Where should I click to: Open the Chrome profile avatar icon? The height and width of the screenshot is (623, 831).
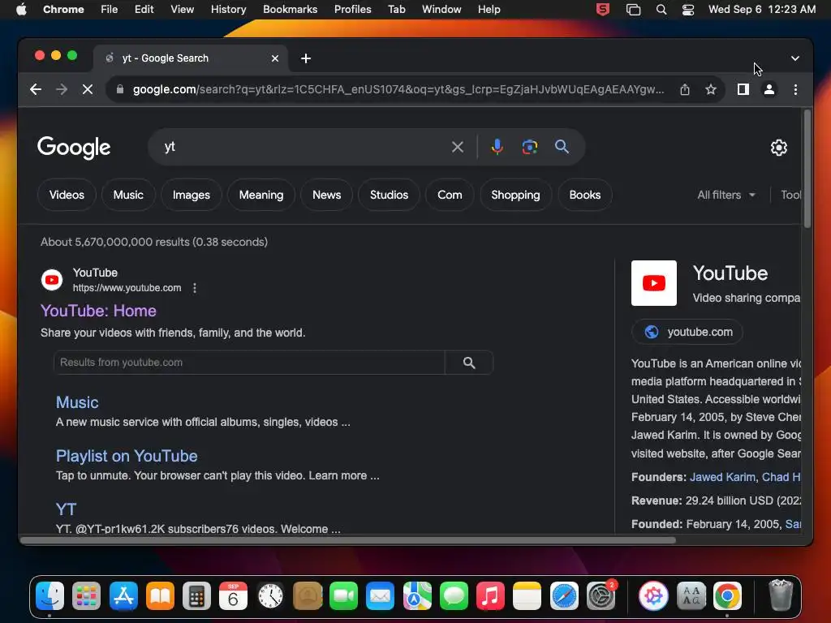(769, 89)
